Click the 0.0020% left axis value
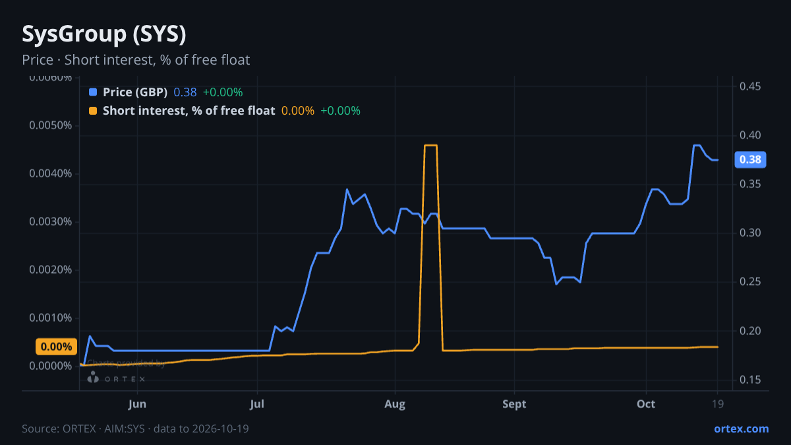This screenshot has height=445, width=791. [51, 270]
